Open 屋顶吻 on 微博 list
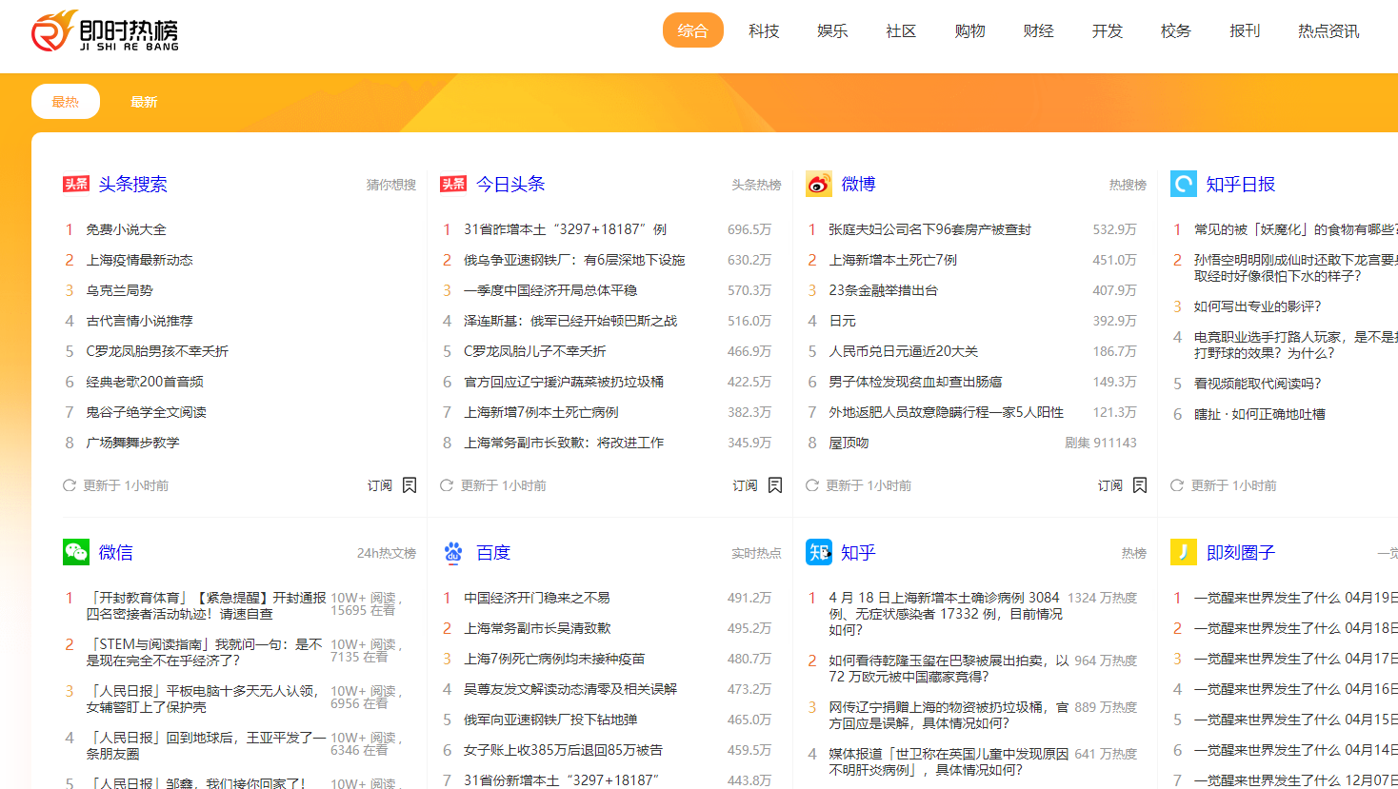This screenshot has height=789, width=1398. 849,443
